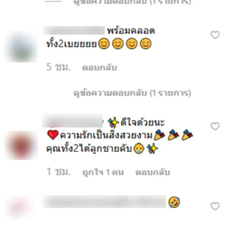225x225 pixels.
Task: Click the sparkles emoji before "ดีใจด้วยนะ"
Action: click(113, 123)
